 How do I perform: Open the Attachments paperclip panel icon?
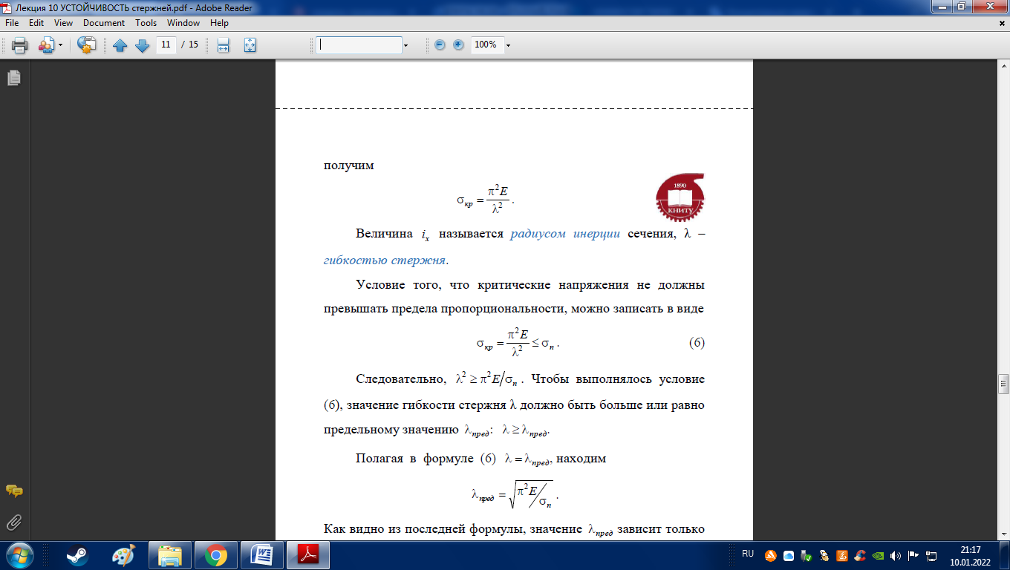13,522
